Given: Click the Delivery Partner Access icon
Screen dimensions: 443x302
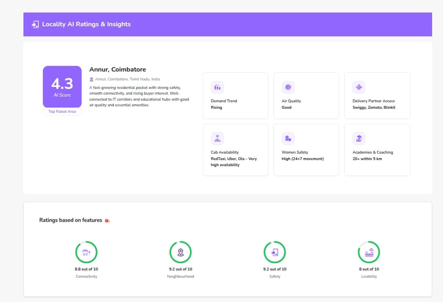Looking at the screenshot, I should tap(359, 87).
